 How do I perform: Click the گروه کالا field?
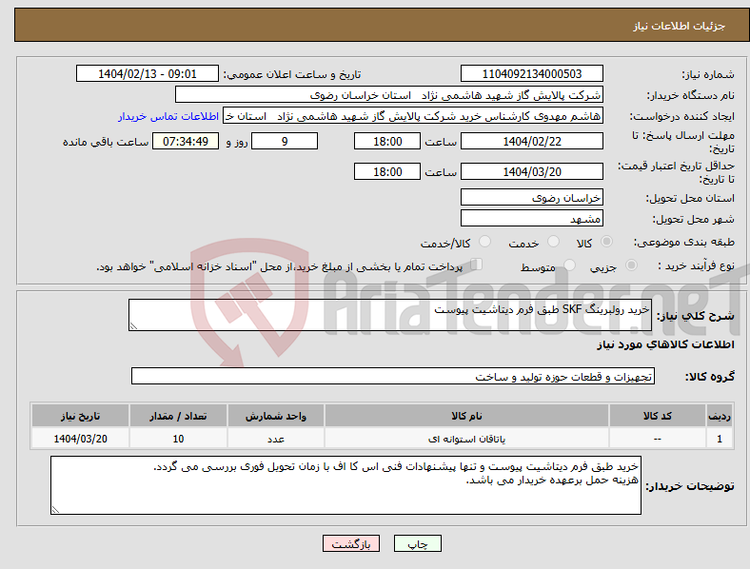(393, 376)
